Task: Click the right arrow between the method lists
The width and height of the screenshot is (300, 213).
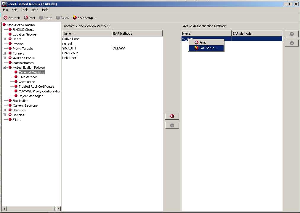Action: point(172,125)
